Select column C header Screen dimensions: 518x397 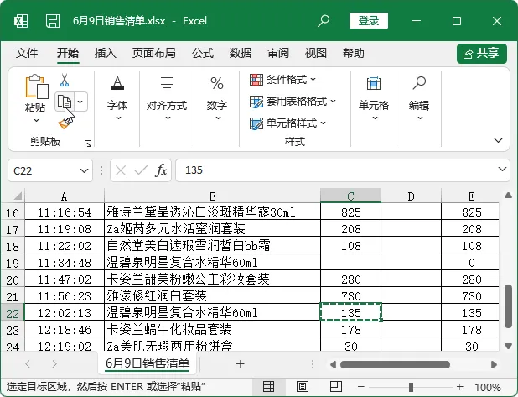click(x=351, y=196)
